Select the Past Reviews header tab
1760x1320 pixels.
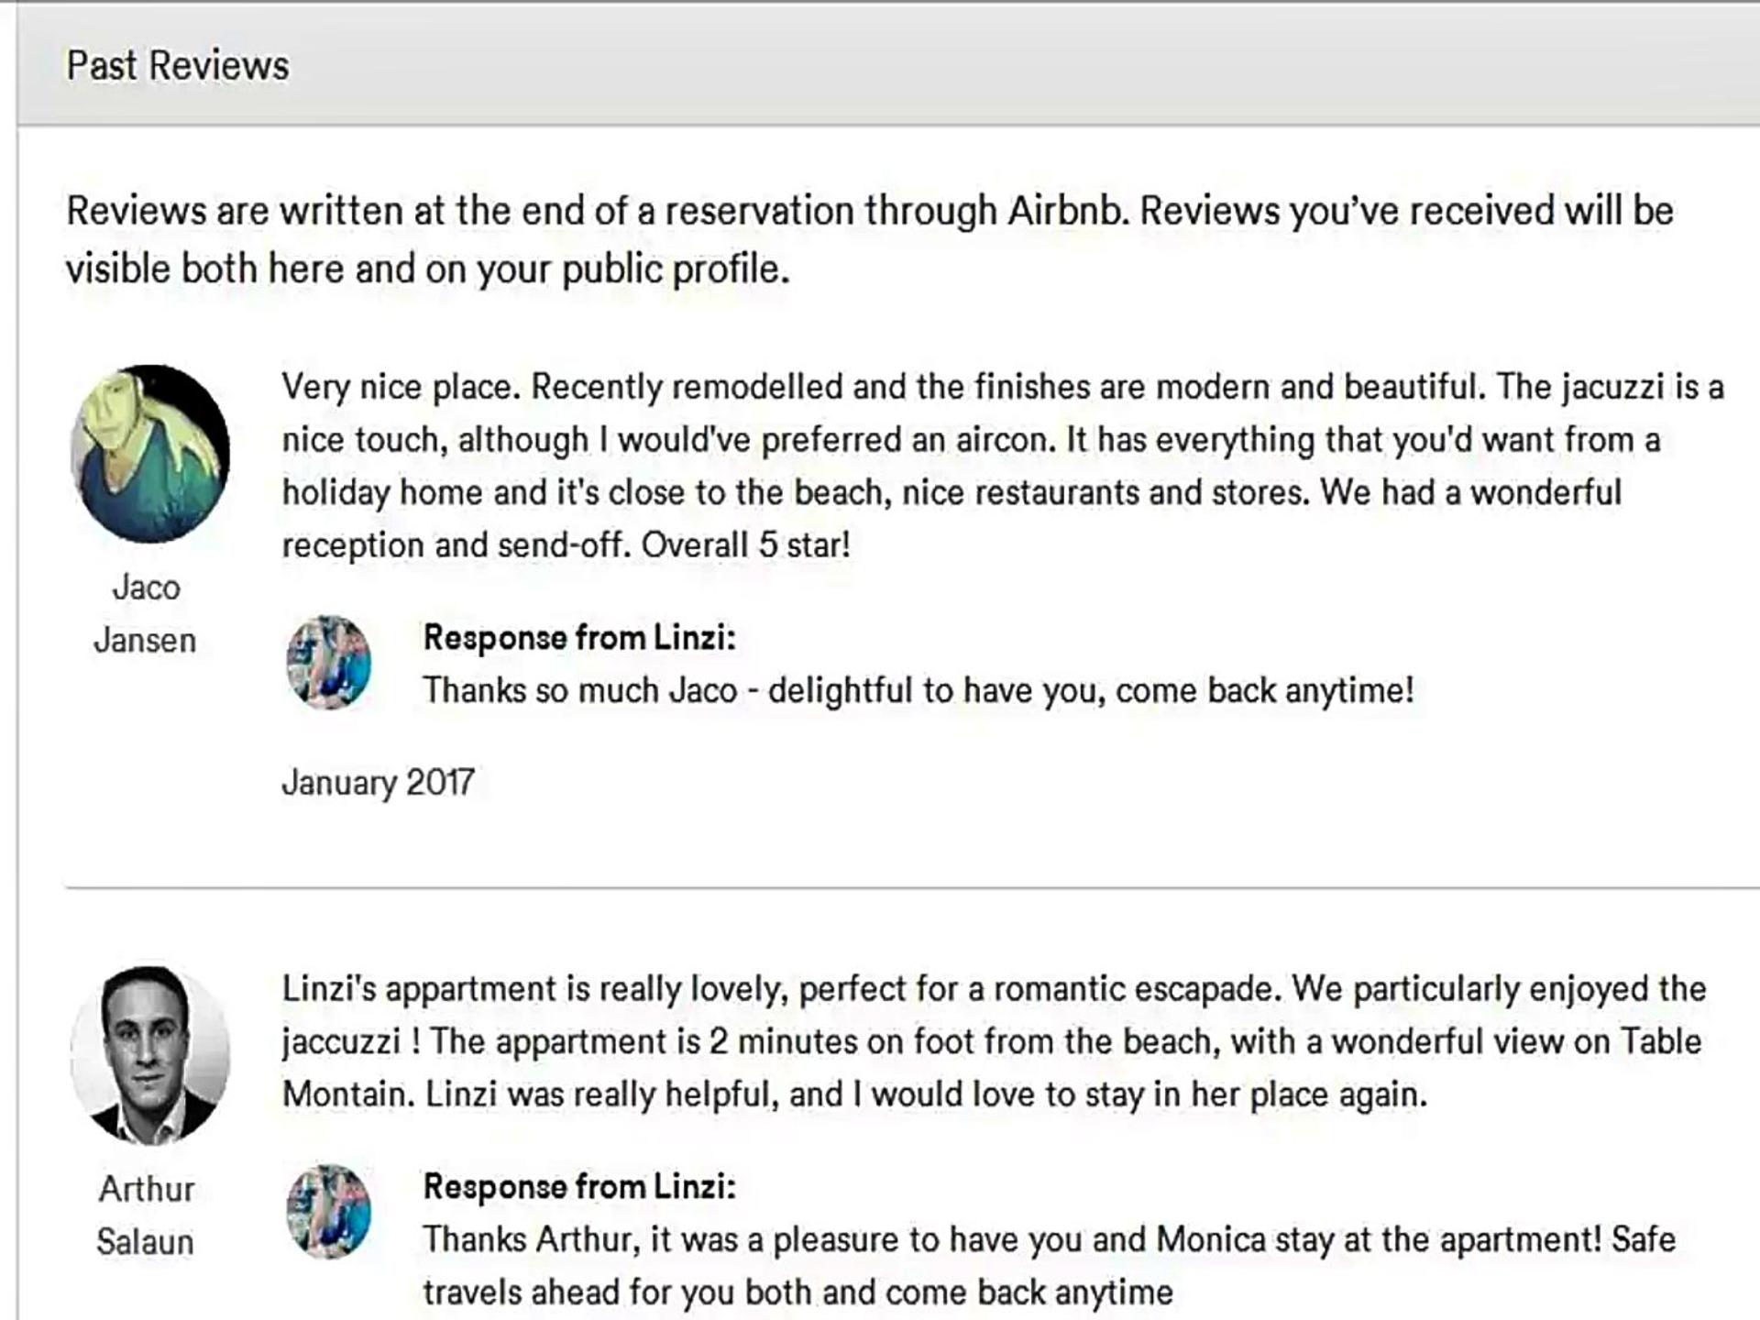click(178, 66)
